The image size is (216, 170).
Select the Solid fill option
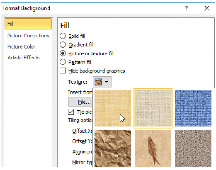click(x=63, y=36)
